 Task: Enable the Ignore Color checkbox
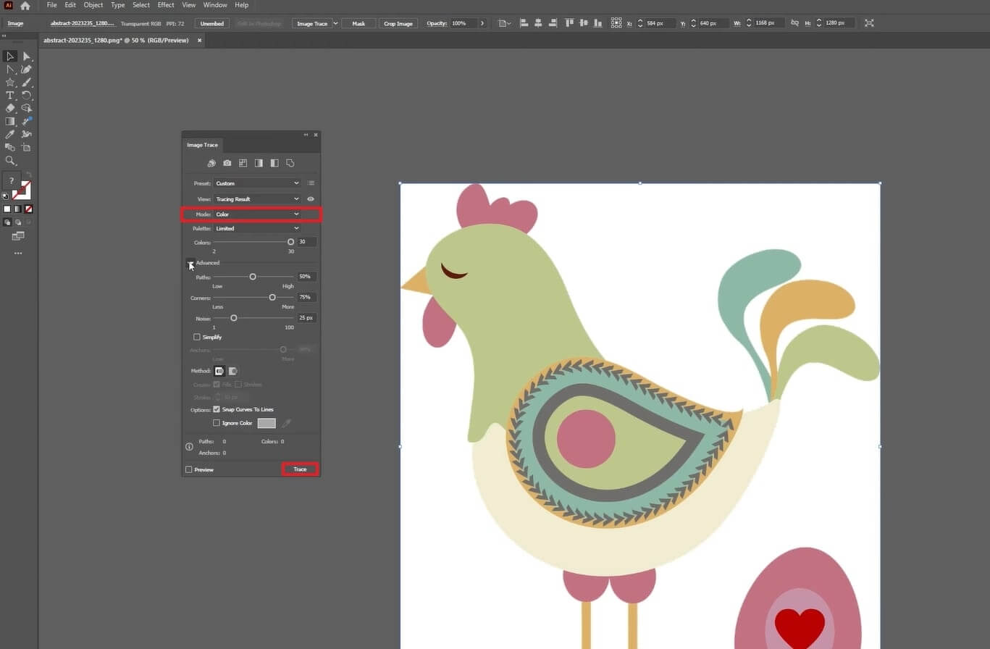tap(217, 423)
